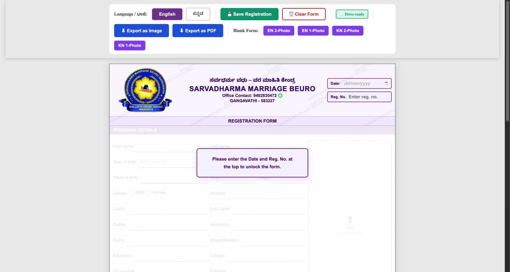The image size is (510, 272).
Task: Click the Sub Caste input field
Action: point(268,210)
